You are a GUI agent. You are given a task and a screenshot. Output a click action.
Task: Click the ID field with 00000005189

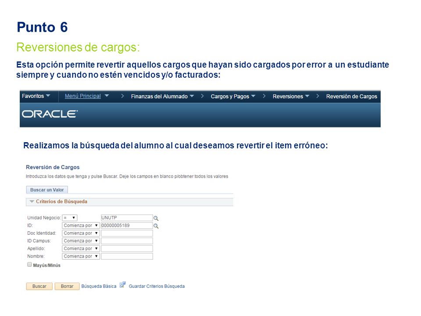pos(127,226)
